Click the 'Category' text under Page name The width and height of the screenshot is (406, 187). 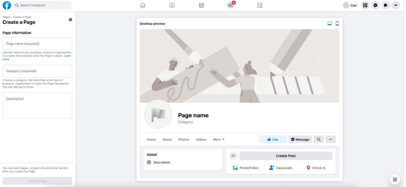[185, 122]
